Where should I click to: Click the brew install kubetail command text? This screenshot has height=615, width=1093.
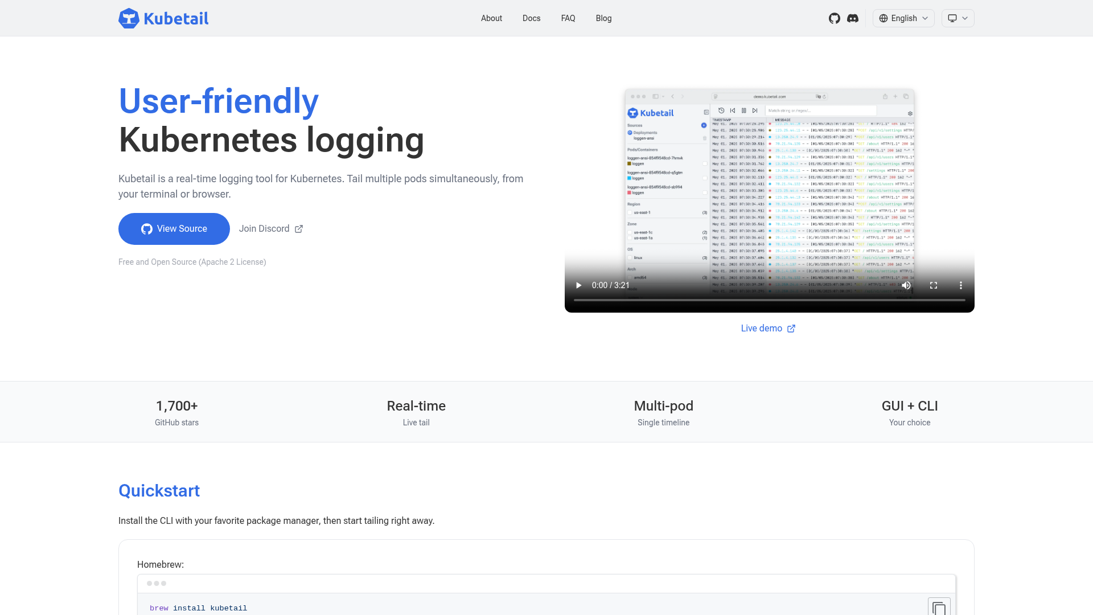[x=198, y=608]
